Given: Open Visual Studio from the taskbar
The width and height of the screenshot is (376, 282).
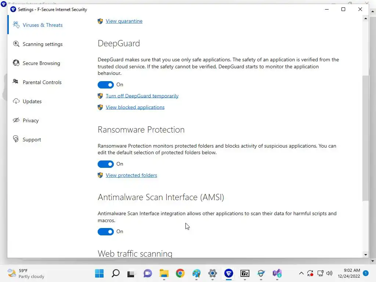Looking at the screenshot, I should (277, 273).
